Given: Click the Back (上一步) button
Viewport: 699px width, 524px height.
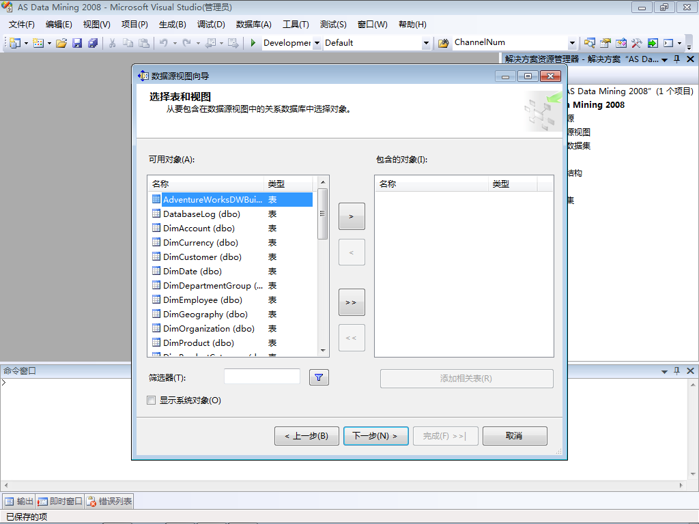Looking at the screenshot, I should (x=306, y=436).
